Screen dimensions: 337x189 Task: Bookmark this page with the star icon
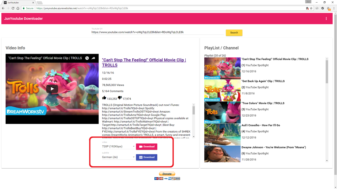tap(311, 8)
